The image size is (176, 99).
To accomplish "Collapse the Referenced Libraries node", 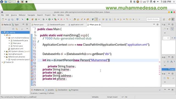I will click(x=5, y=57).
